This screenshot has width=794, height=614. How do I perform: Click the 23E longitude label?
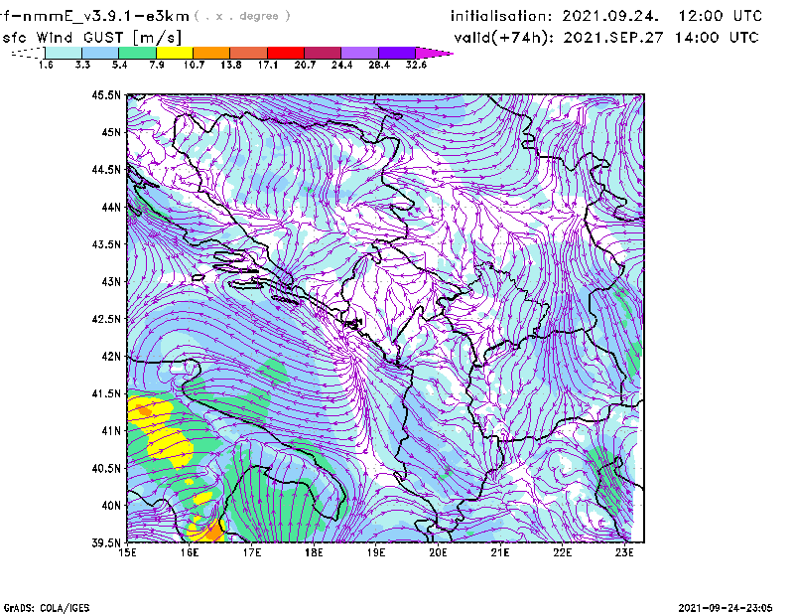click(x=624, y=552)
